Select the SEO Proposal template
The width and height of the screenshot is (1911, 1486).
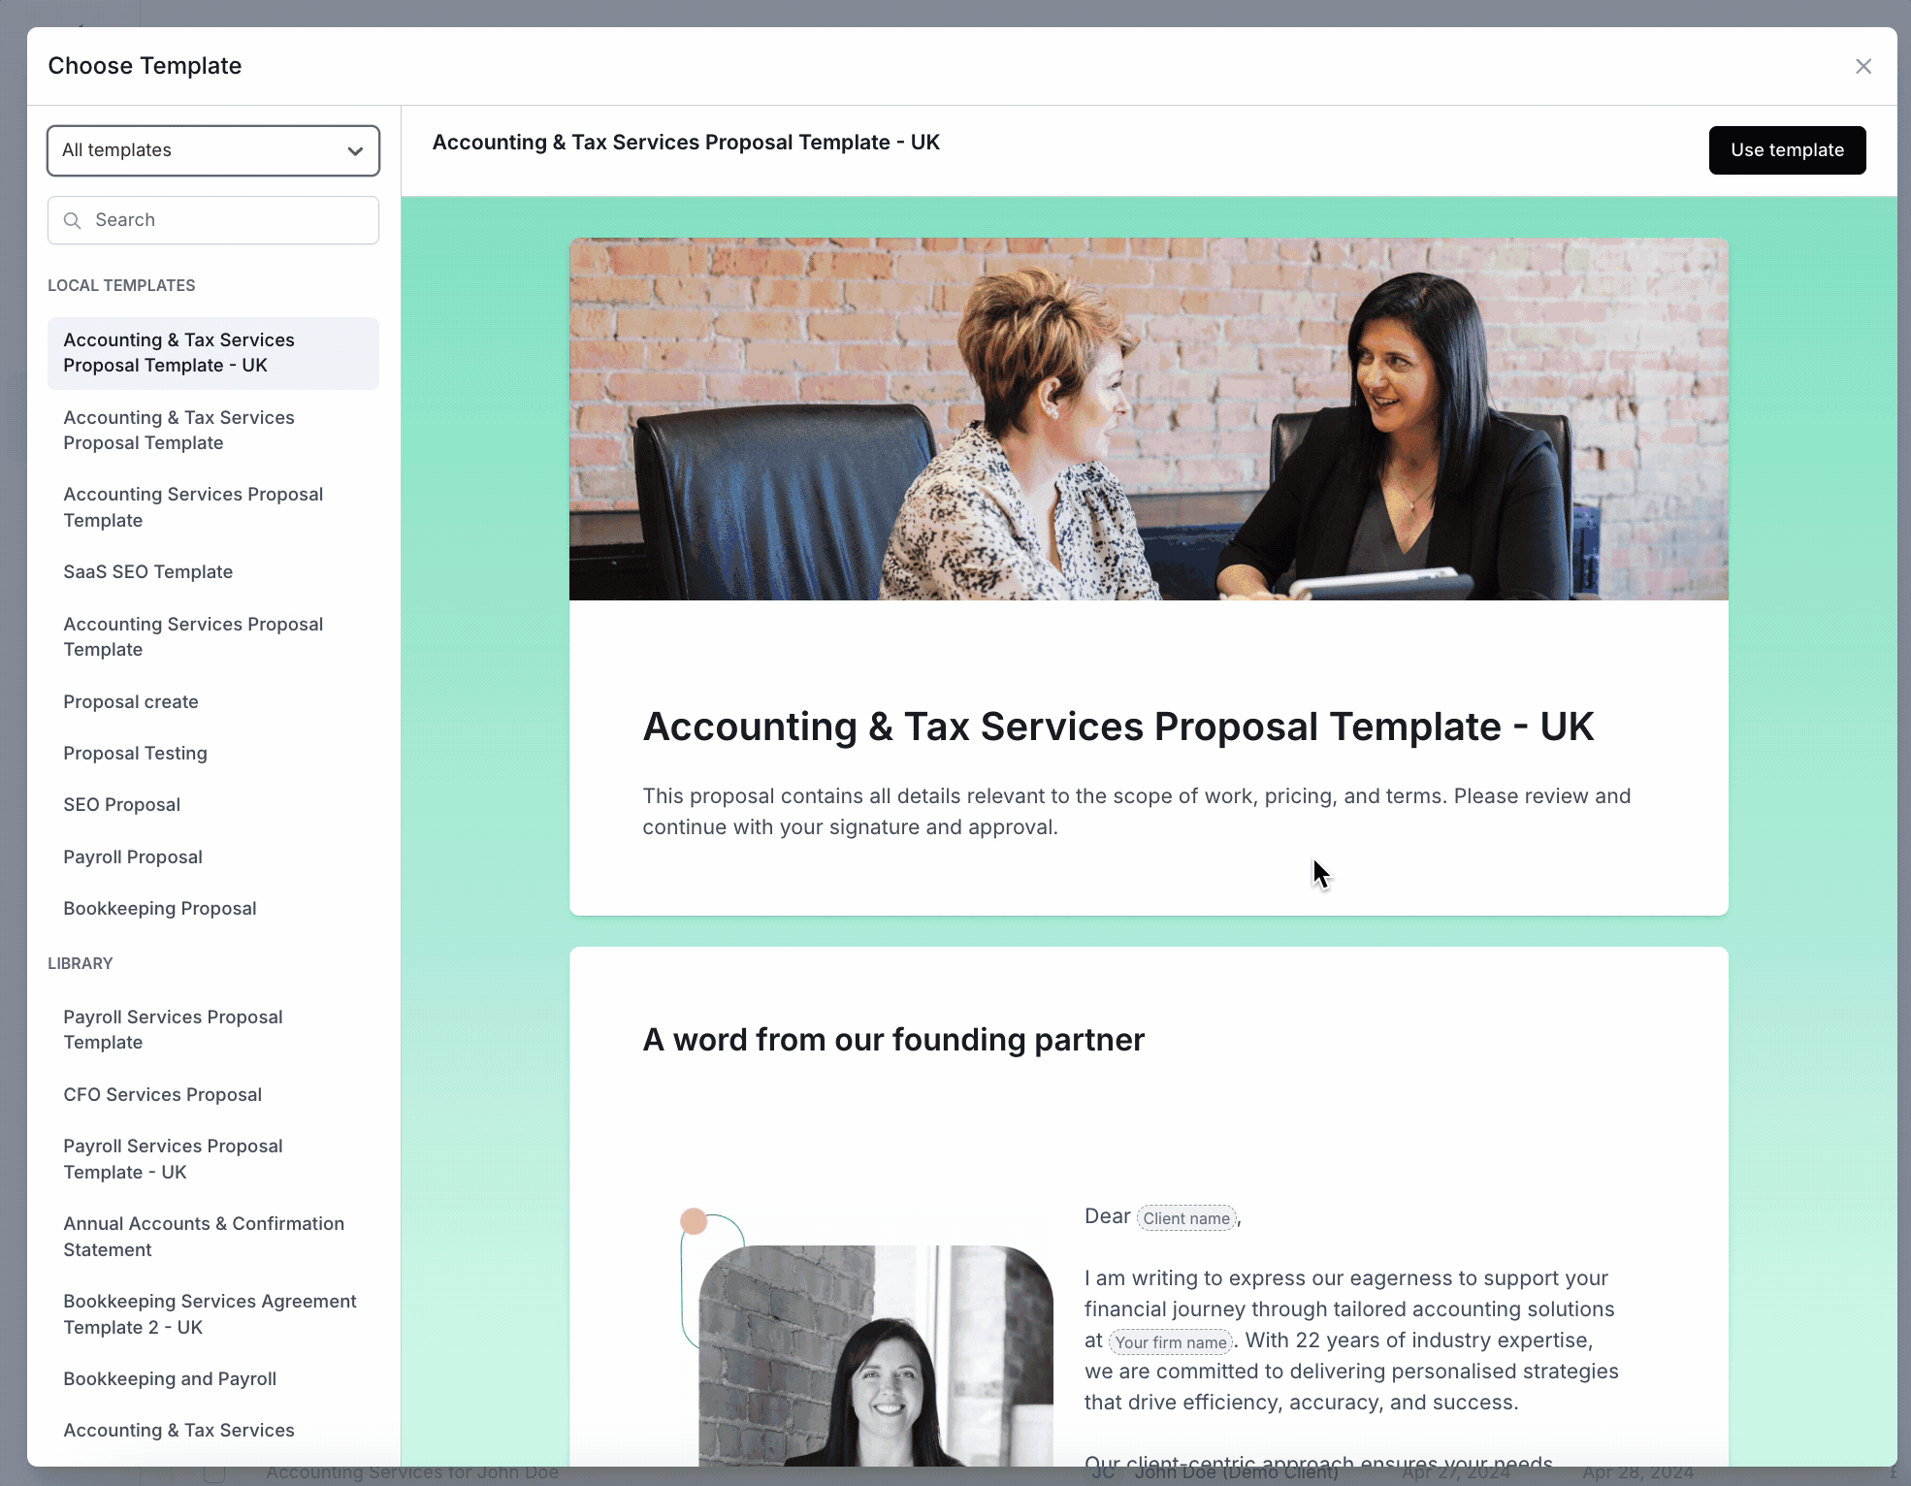pyautogui.click(x=121, y=803)
